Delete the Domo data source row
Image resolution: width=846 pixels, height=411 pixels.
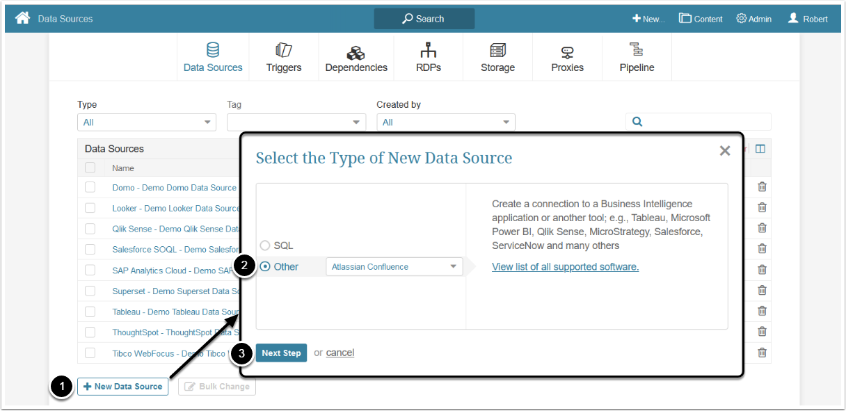tap(762, 186)
